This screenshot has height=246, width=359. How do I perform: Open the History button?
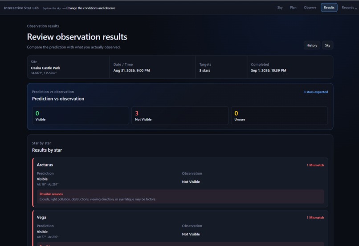312,45
